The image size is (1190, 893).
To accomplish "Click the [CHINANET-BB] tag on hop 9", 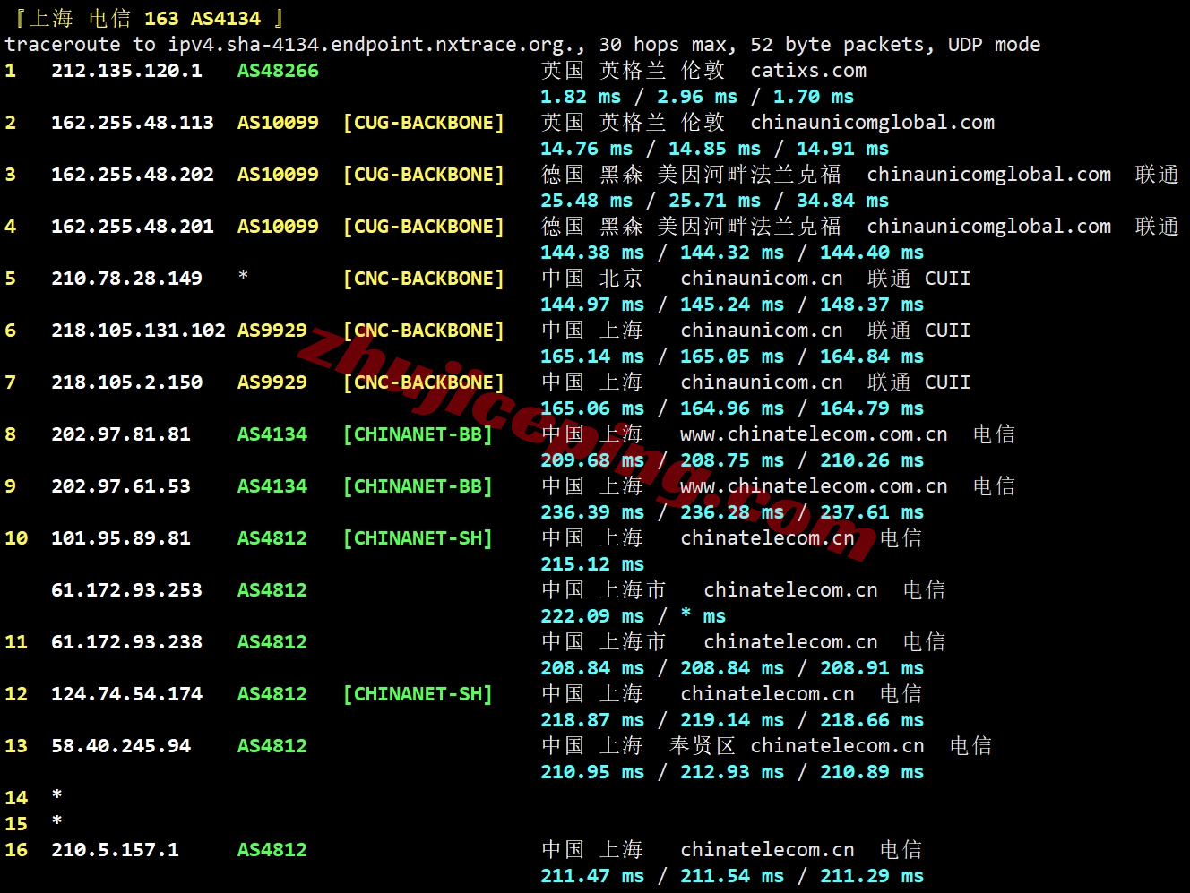I will (x=418, y=485).
